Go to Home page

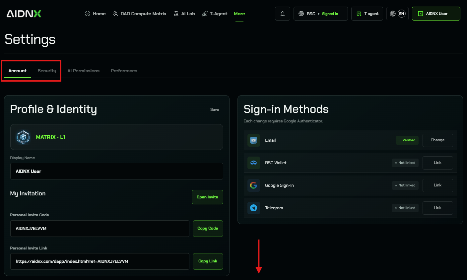click(96, 14)
